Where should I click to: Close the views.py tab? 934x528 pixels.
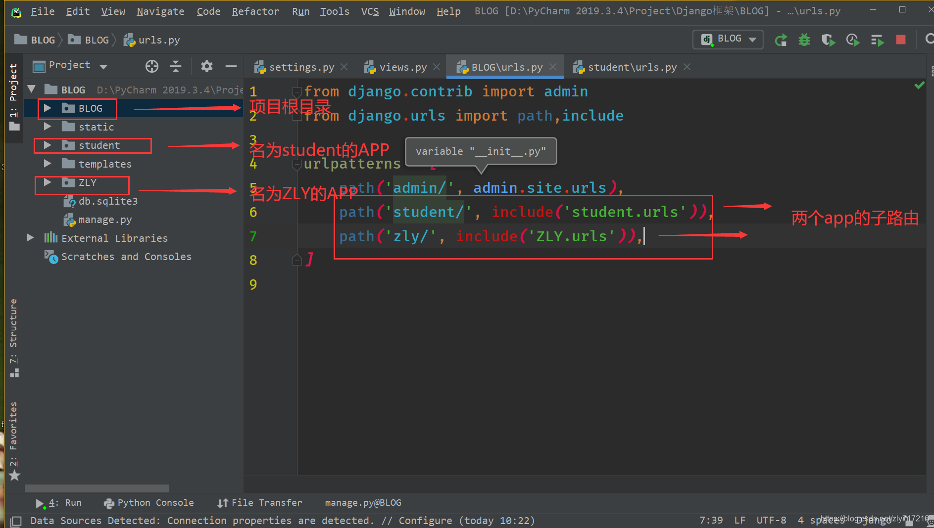437,67
